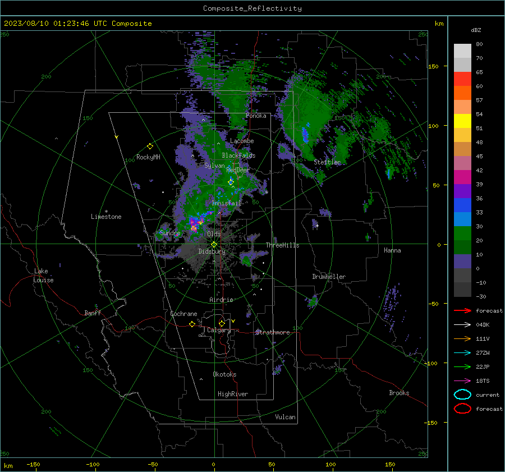Viewport: 505px width, 472px height.
Task: Click the RedDeer city label
Action: 238,170
